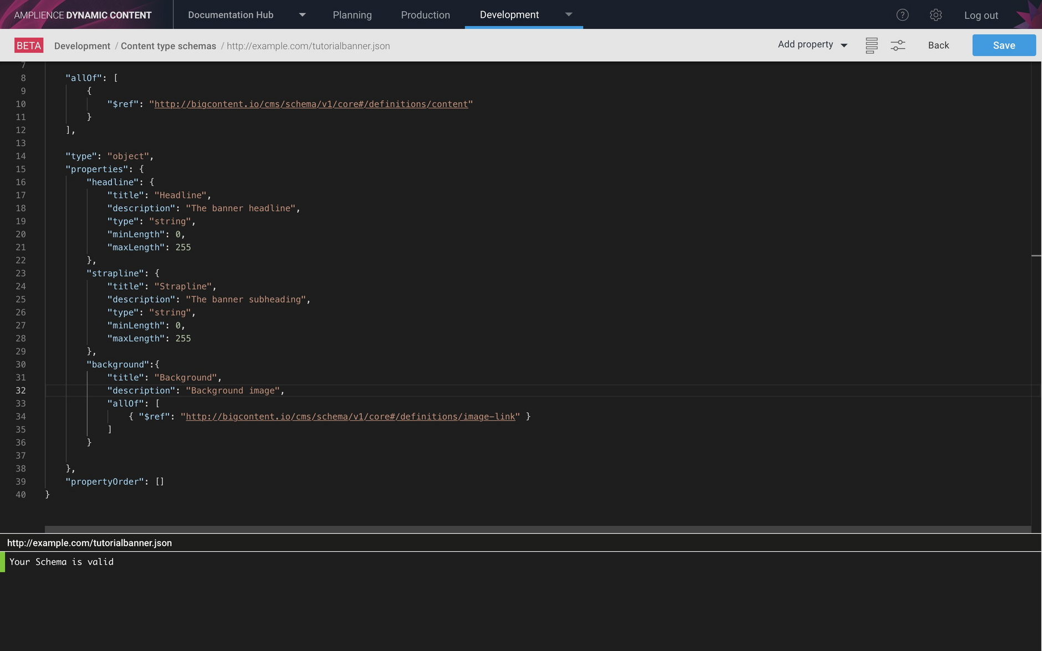The width and height of the screenshot is (1042, 651).
Task: Select the form view icon
Action: (x=871, y=45)
